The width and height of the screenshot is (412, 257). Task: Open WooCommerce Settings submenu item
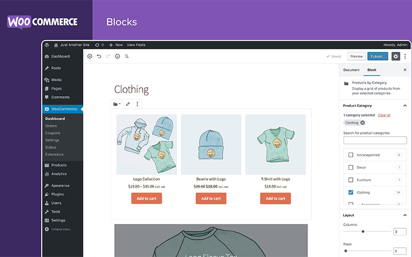point(52,140)
